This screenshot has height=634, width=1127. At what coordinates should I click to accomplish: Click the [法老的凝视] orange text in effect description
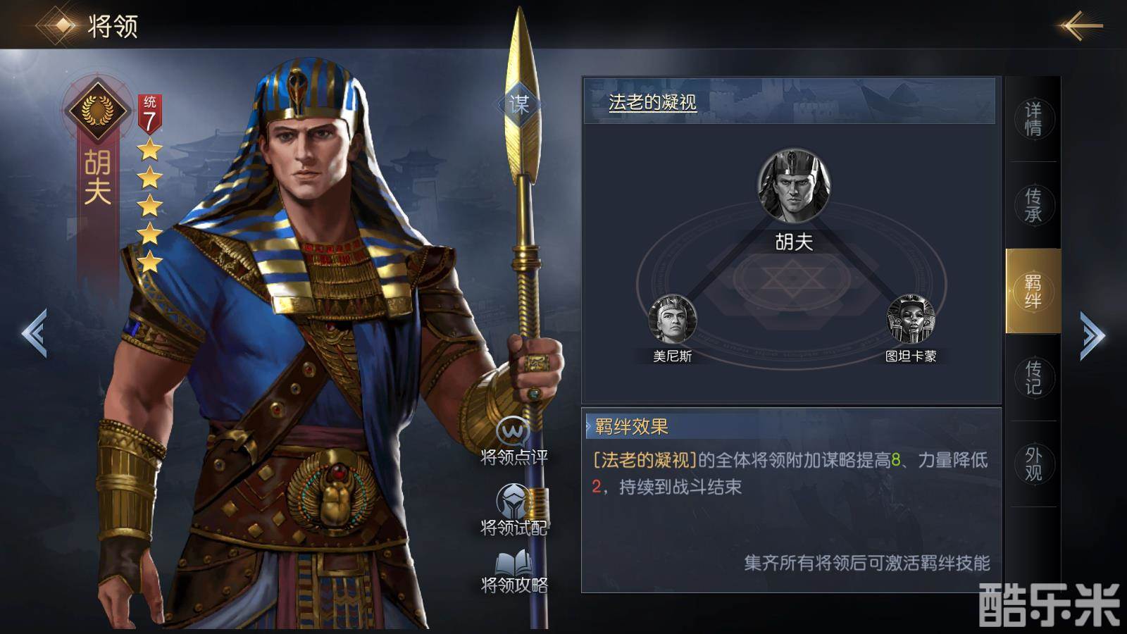point(645,460)
